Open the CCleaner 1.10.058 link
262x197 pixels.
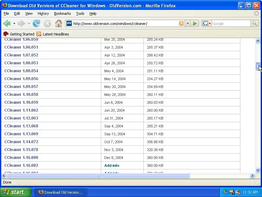[x=21, y=95]
